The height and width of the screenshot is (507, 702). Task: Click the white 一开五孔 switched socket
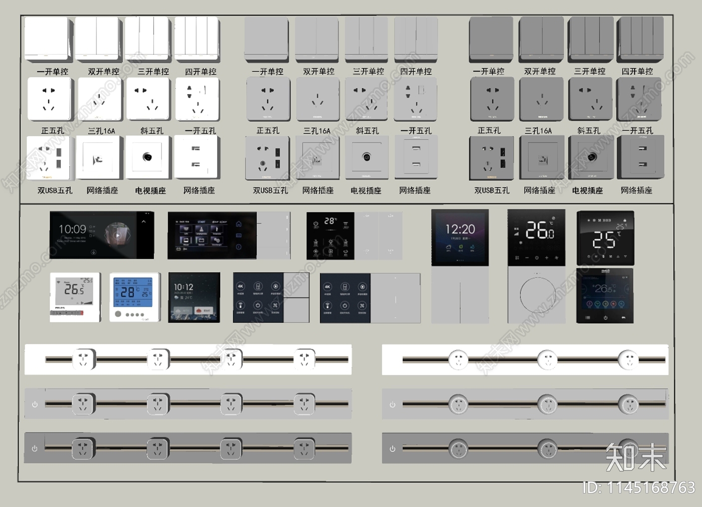pos(197,99)
